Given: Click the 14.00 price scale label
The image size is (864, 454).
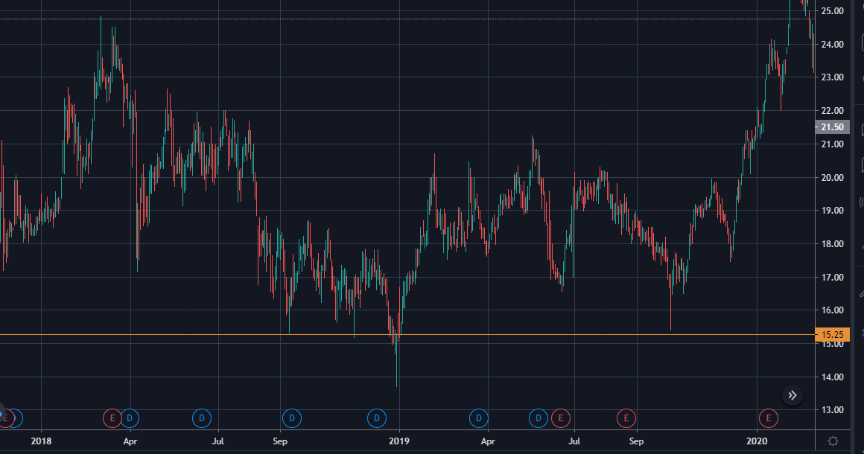Looking at the screenshot, I should coord(832,377).
